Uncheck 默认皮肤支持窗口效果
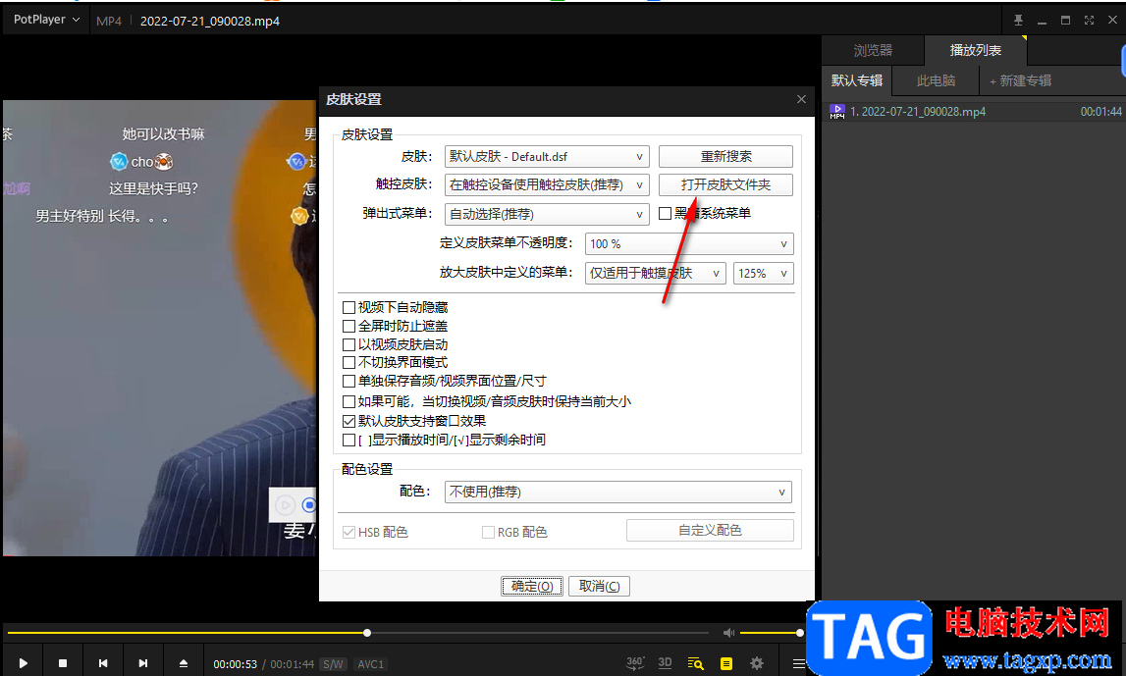The width and height of the screenshot is (1126, 676). pos(349,421)
